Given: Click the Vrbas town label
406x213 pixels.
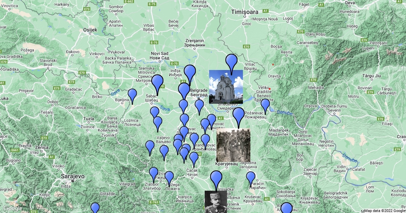Looking at the screenshot, I should tap(149, 27).
